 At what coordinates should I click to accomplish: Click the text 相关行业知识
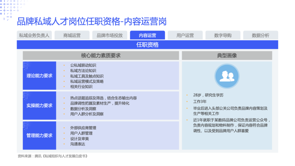tap(81, 86)
